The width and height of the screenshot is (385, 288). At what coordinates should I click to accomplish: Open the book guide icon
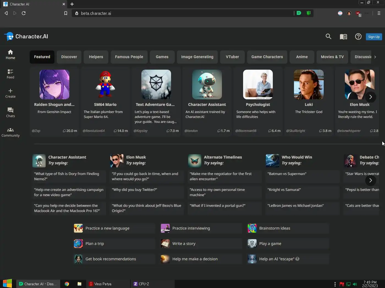click(343, 36)
